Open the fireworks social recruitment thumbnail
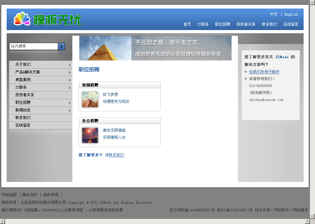The image size is (315, 224). [90, 135]
